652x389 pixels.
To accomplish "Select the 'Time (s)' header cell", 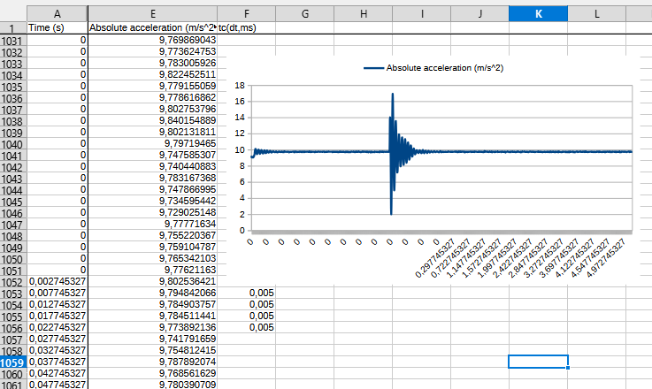I will click(57, 28).
